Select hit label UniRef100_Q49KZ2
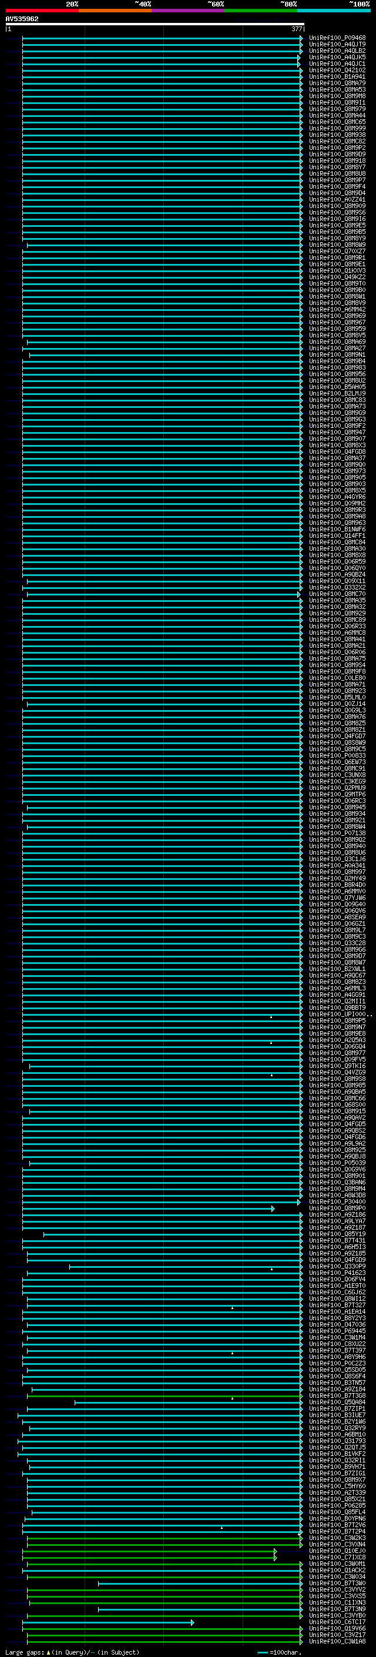 (337, 277)
